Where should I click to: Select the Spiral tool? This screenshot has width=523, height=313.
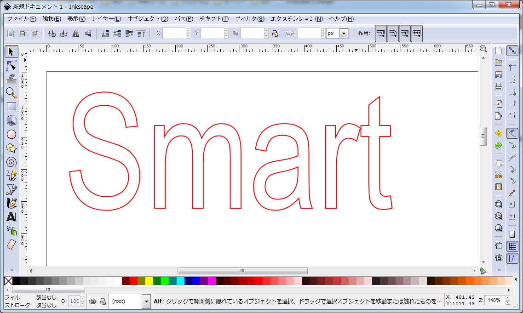click(11, 162)
